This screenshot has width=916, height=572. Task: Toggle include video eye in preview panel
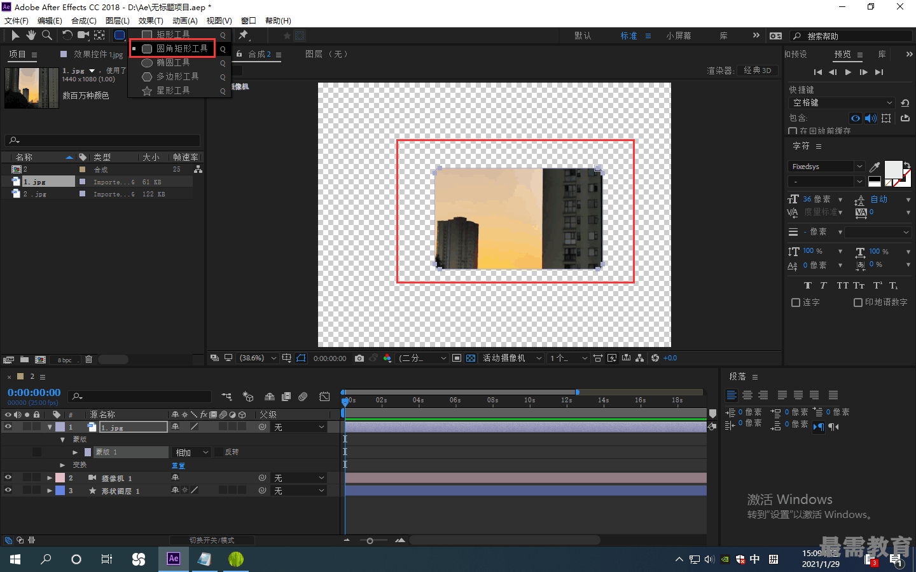pos(856,118)
